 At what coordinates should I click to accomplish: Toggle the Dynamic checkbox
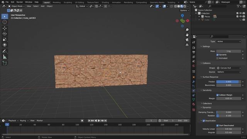(218, 55)
